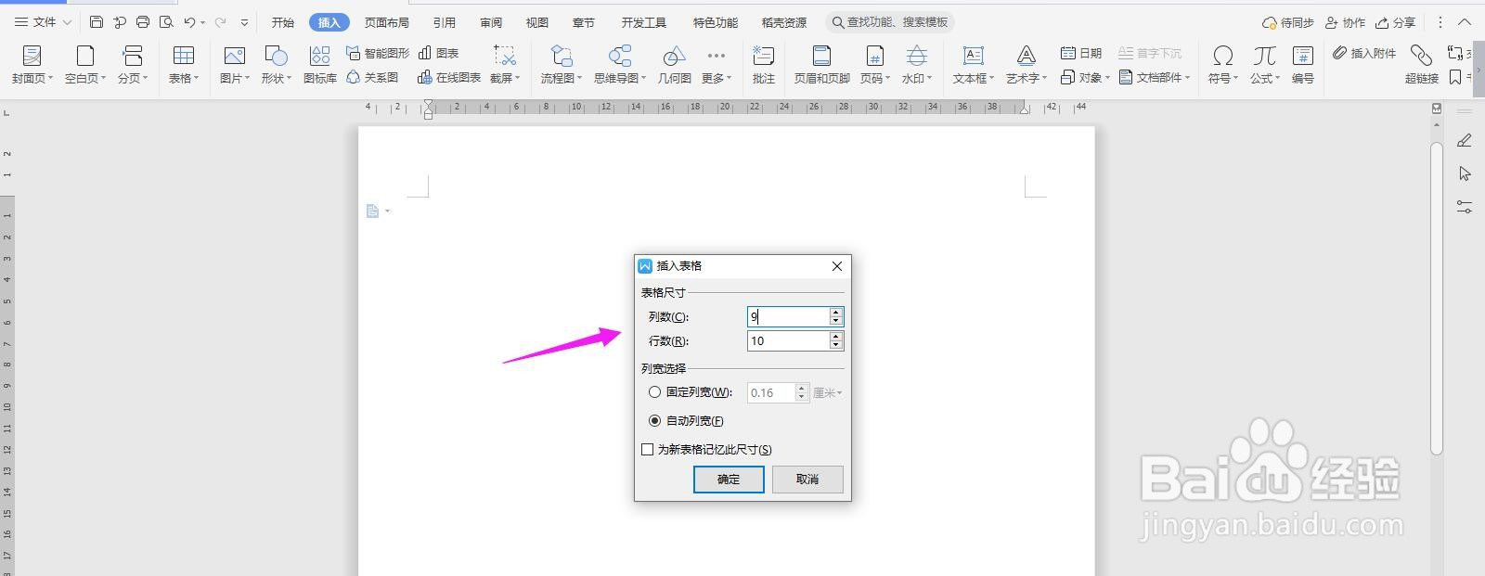
Task: Switch to the 开发工具 developer tools tab
Action: (644, 22)
